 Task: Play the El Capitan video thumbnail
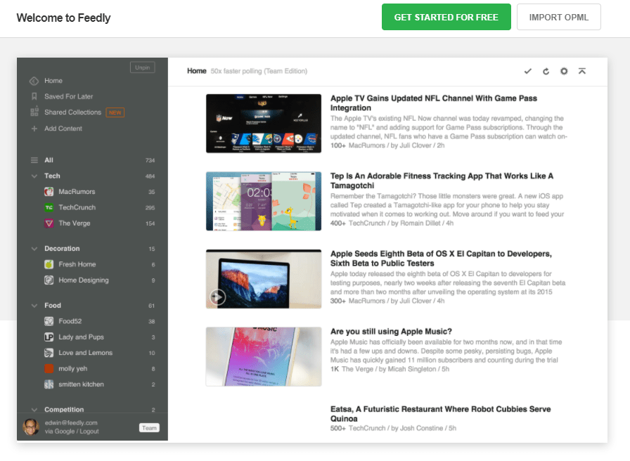coord(217,297)
